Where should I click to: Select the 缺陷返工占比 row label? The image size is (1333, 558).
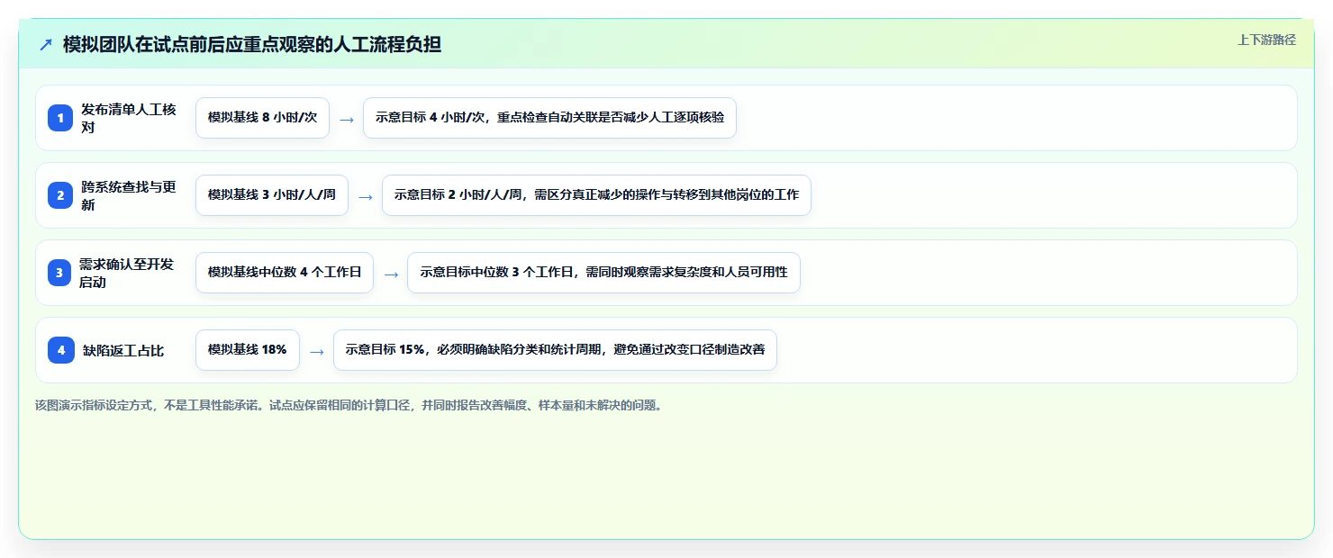pos(123,351)
